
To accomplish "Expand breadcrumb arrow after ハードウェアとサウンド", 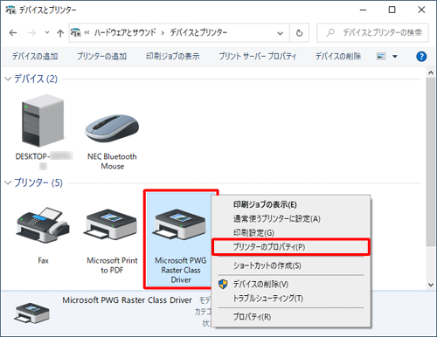I will click(163, 33).
